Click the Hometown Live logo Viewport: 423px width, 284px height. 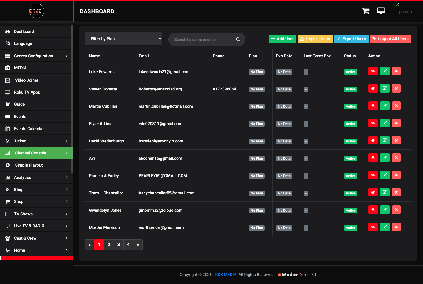(37, 11)
